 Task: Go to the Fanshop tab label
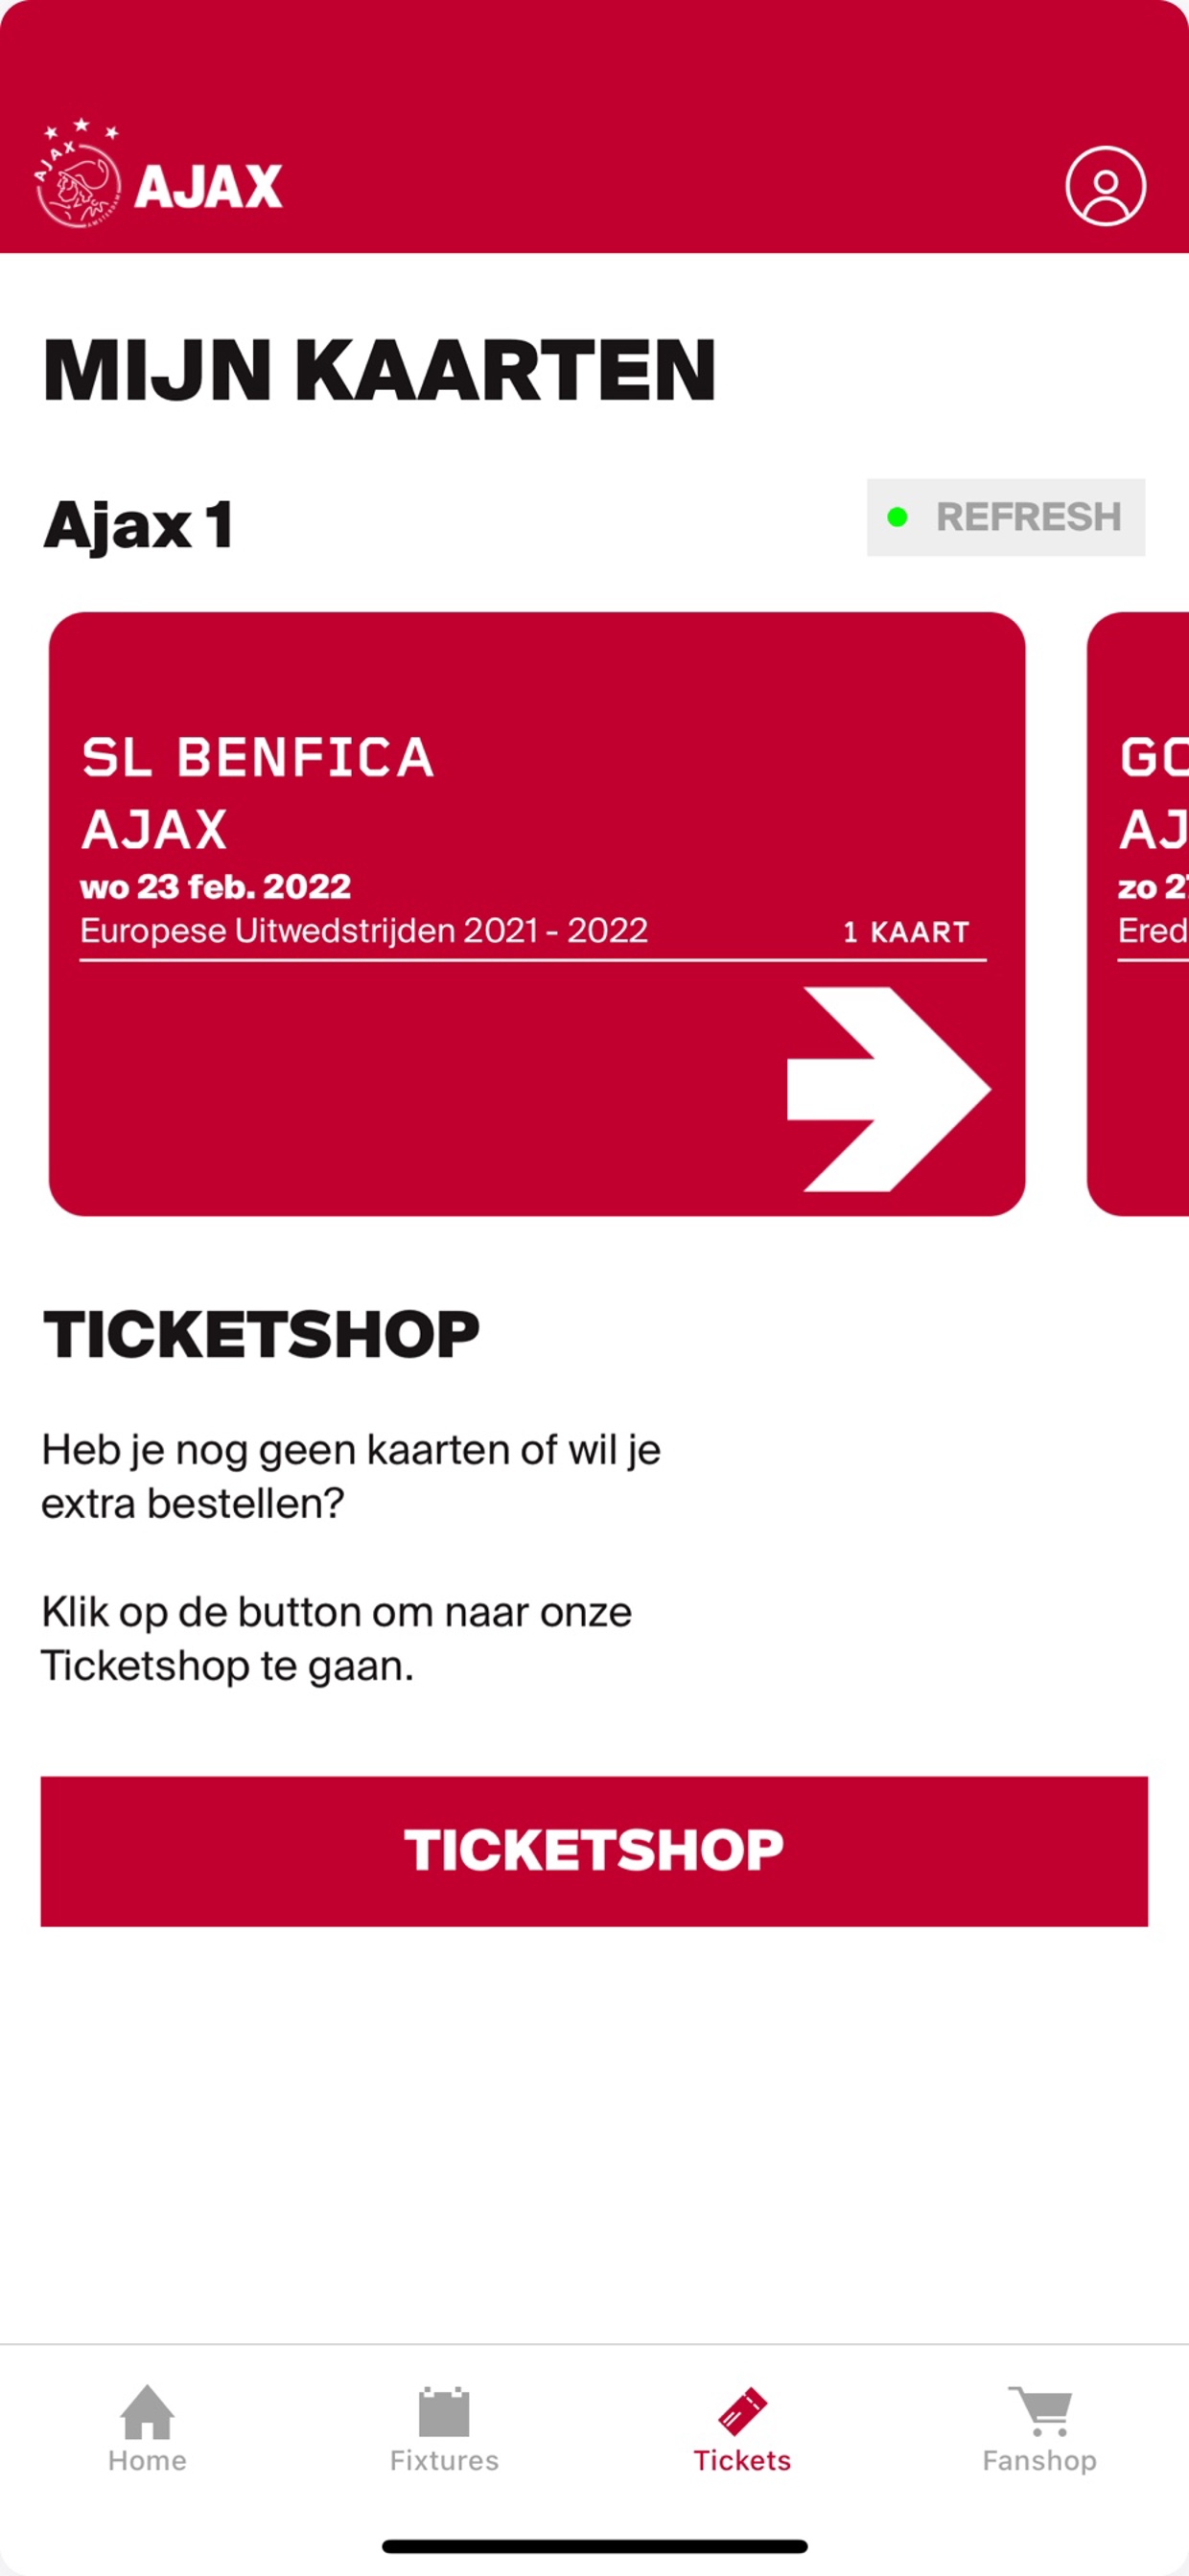click(1038, 2460)
